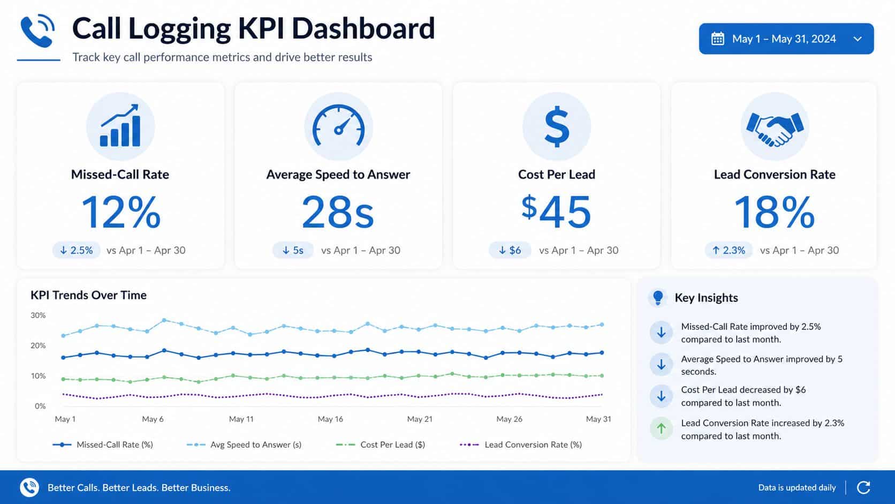The width and height of the screenshot is (895, 504).
Task: Click the dollar sign icon for Cost Per Lead
Action: tap(557, 126)
